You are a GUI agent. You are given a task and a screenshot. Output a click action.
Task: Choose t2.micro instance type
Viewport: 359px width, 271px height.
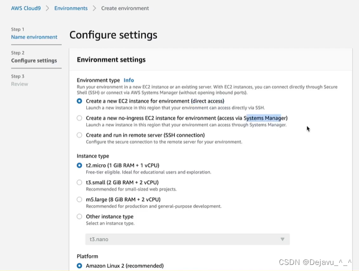[80, 165]
